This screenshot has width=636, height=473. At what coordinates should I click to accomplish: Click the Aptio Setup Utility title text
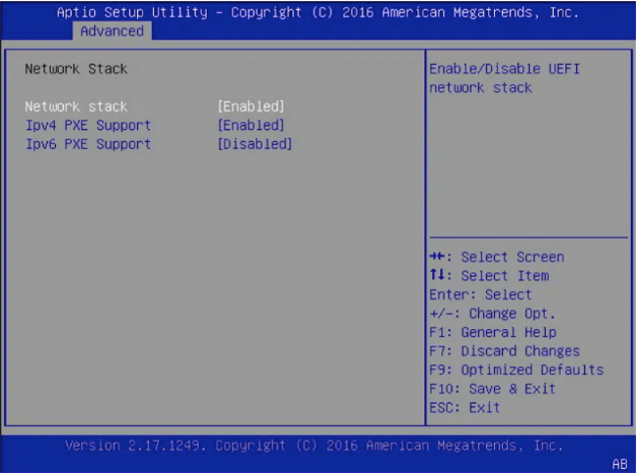(318, 12)
